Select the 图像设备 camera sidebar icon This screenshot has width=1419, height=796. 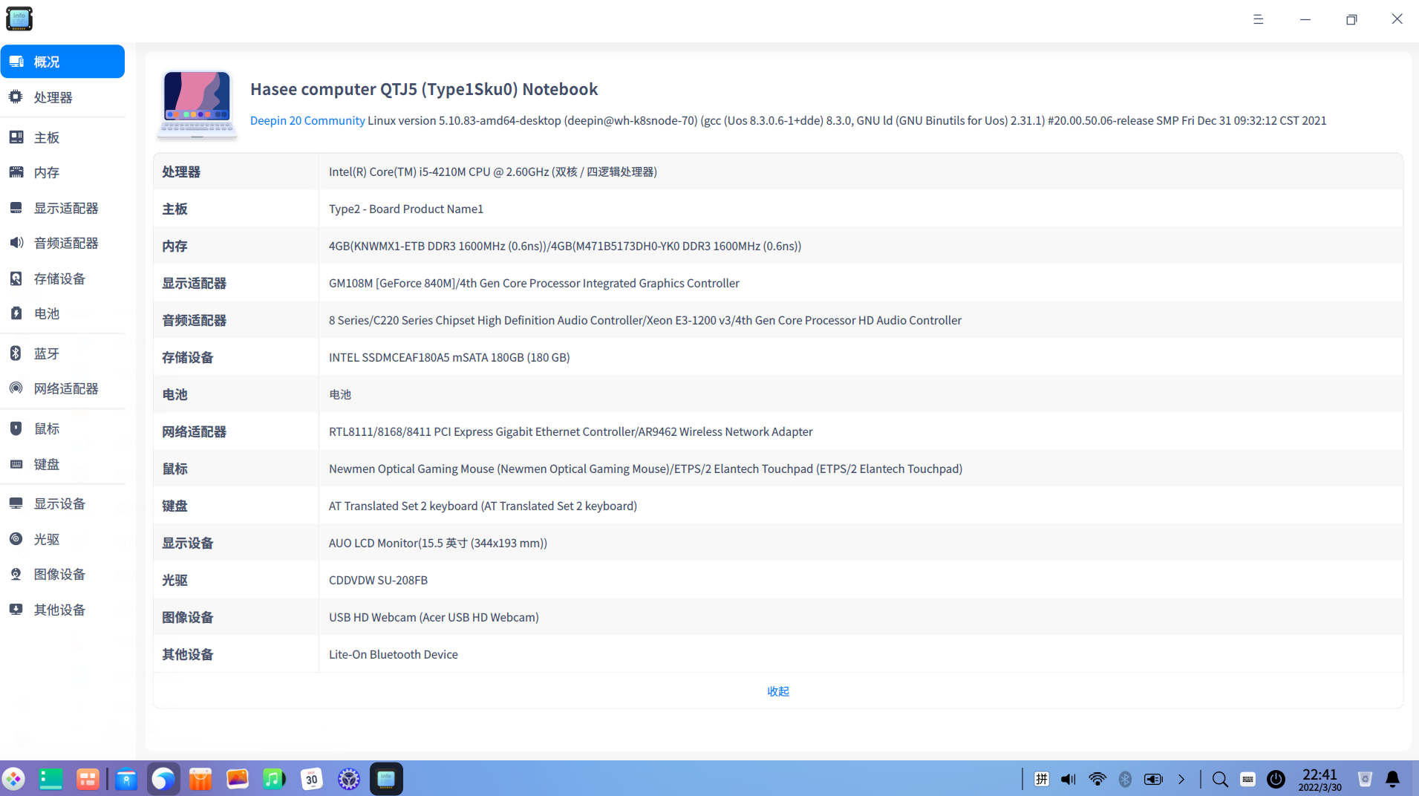[x=16, y=574]
